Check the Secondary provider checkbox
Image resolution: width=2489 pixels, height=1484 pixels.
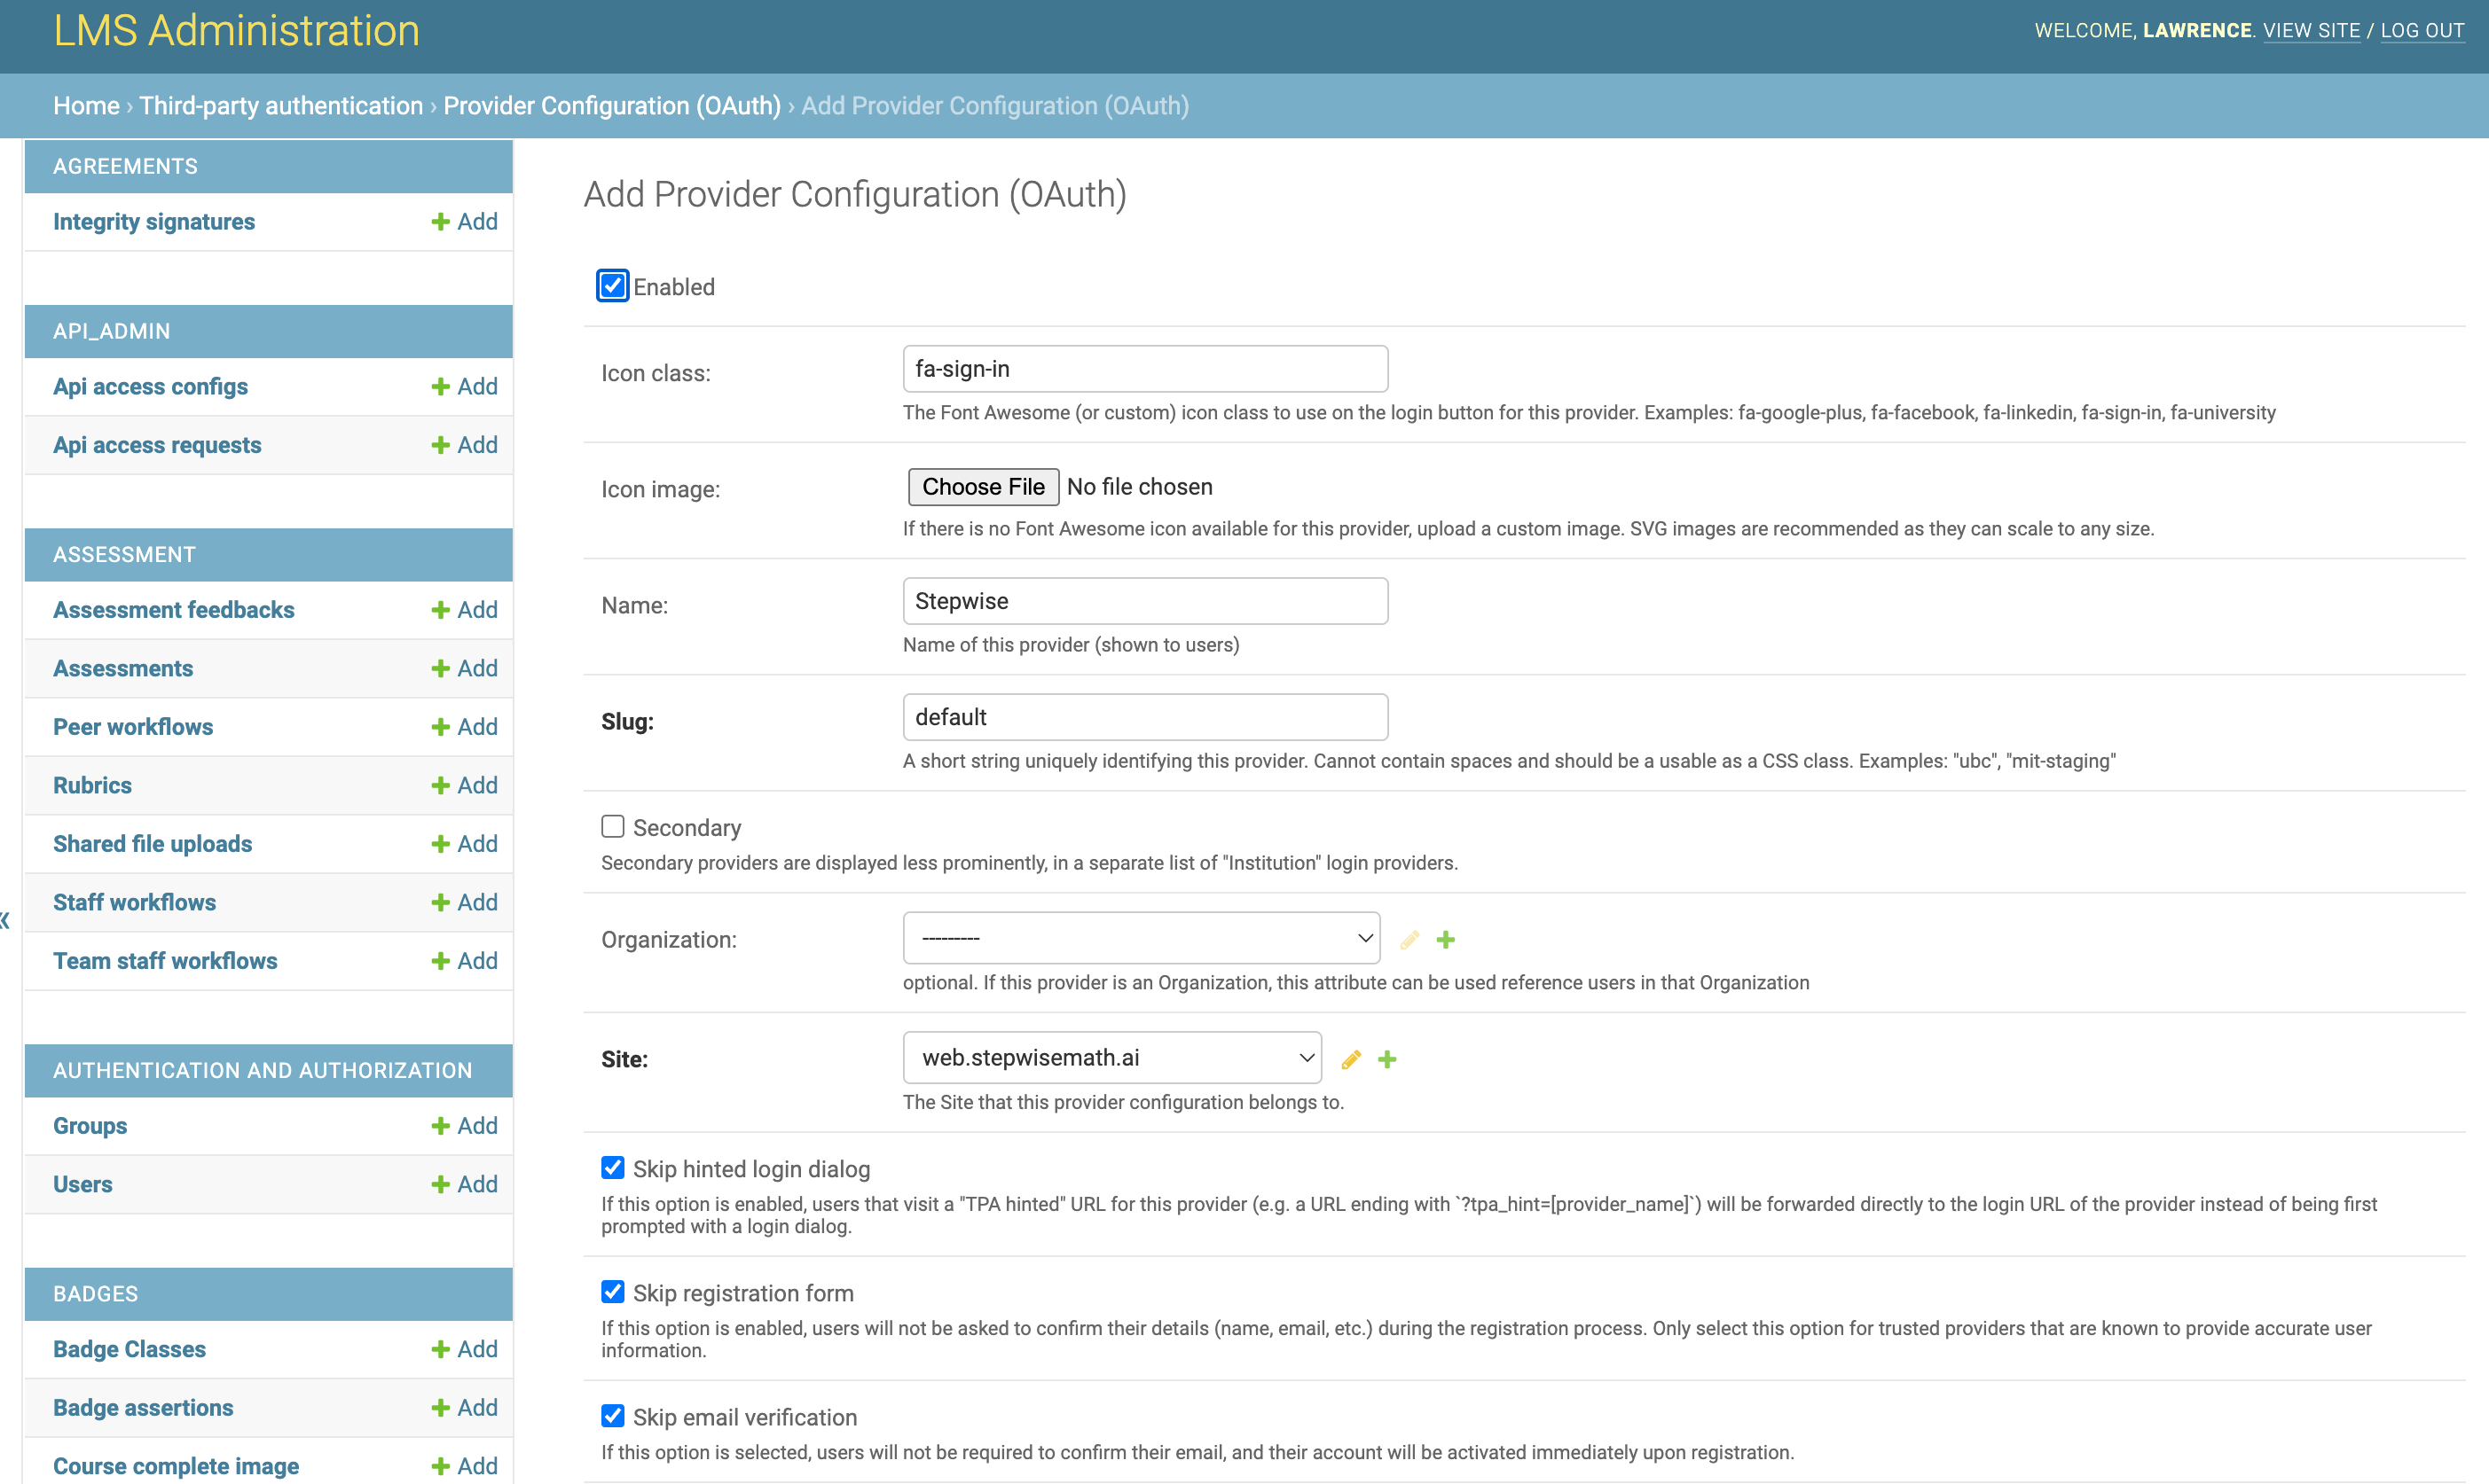(x=612, y=826)
